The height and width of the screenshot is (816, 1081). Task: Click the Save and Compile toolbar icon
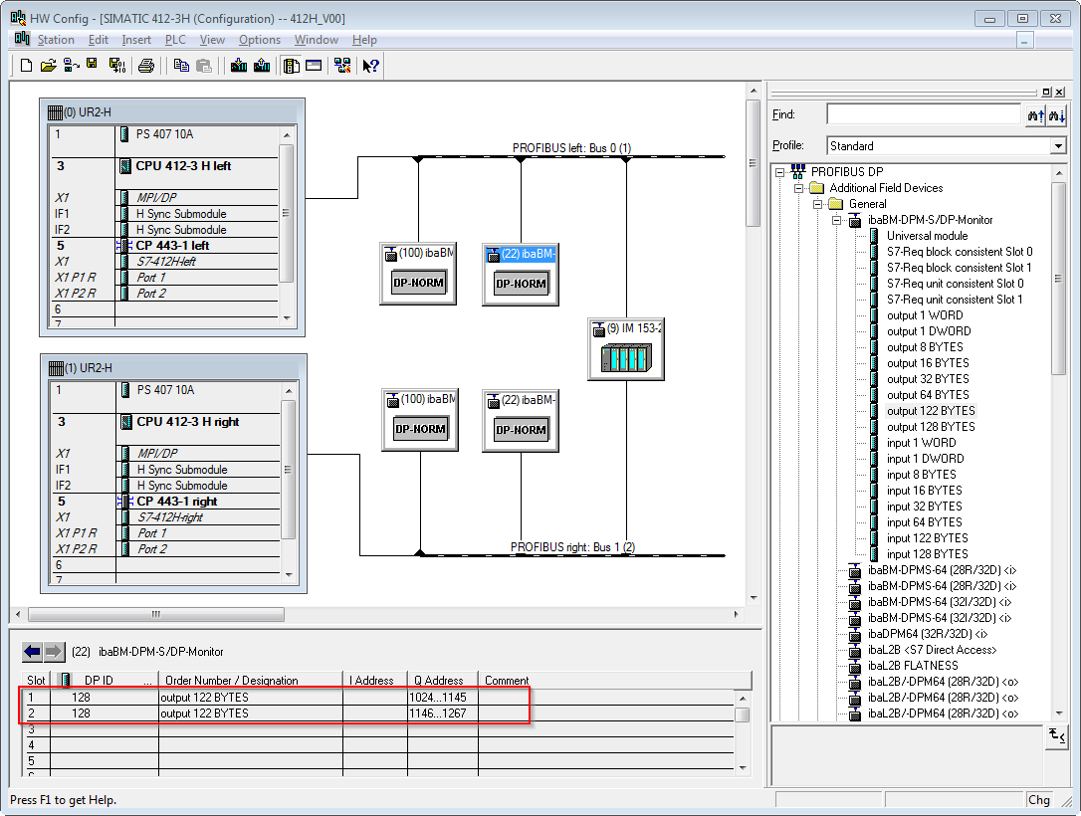[x=115, y=66]
